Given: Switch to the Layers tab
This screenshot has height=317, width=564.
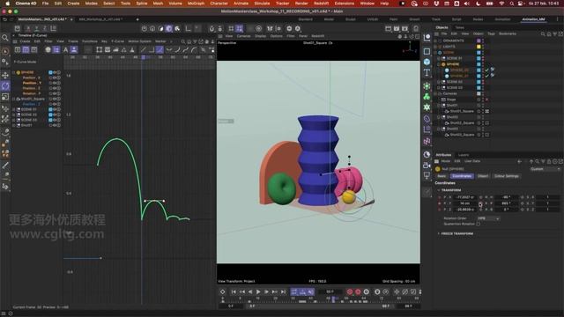Looking at the screenshot, I should tap(464, 155).
